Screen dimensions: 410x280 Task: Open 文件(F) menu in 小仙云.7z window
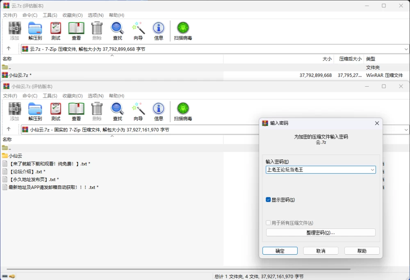10,96
